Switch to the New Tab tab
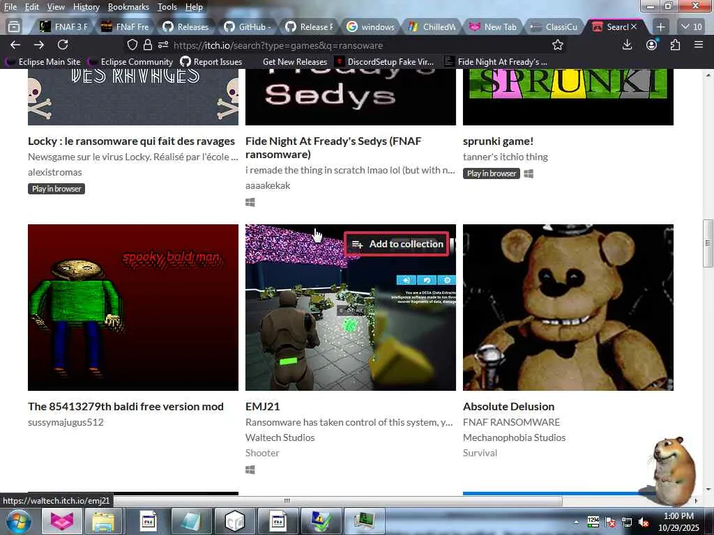The image size is (714, 535). [x=493, y=27]
